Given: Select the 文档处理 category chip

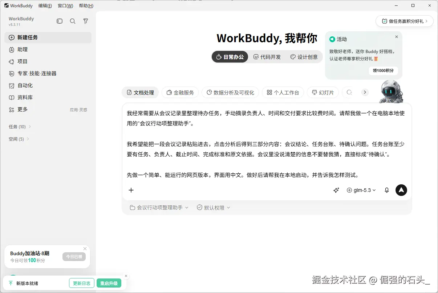Looking at the screenshot, I should pos(140,92).
